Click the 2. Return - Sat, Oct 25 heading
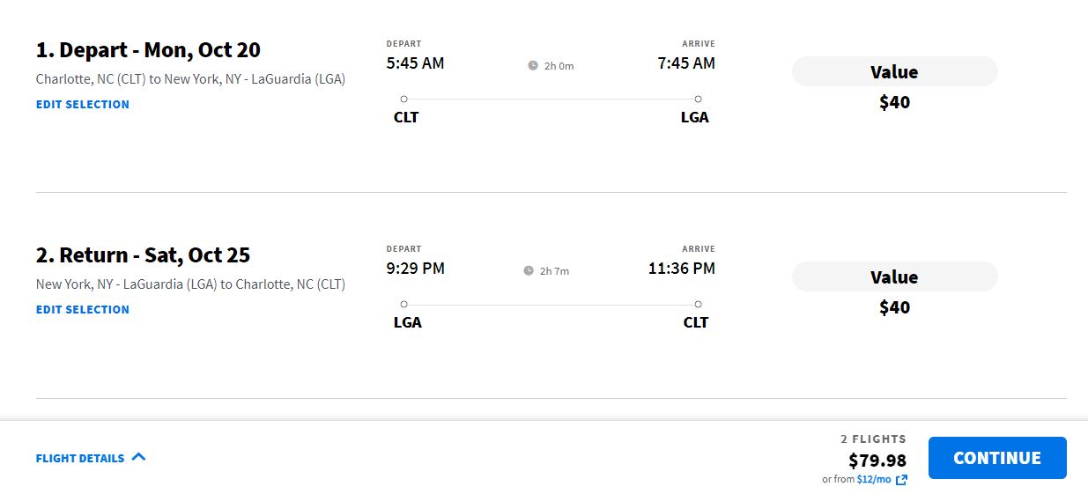1088x494 pixels. (x=143, y=255)
